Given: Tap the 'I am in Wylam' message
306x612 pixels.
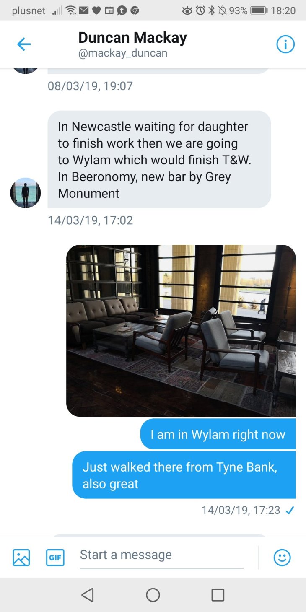Looking at the screenshot, I should [x=218, y=434].
